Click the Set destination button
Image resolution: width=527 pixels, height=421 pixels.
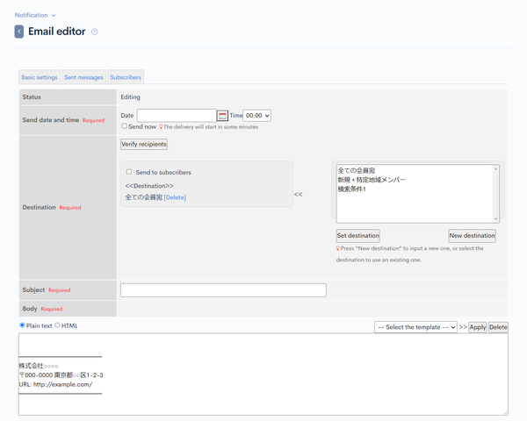358,236
